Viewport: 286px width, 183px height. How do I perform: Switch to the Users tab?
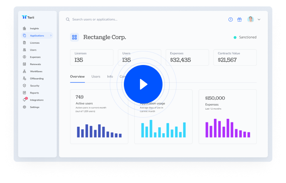96,77
